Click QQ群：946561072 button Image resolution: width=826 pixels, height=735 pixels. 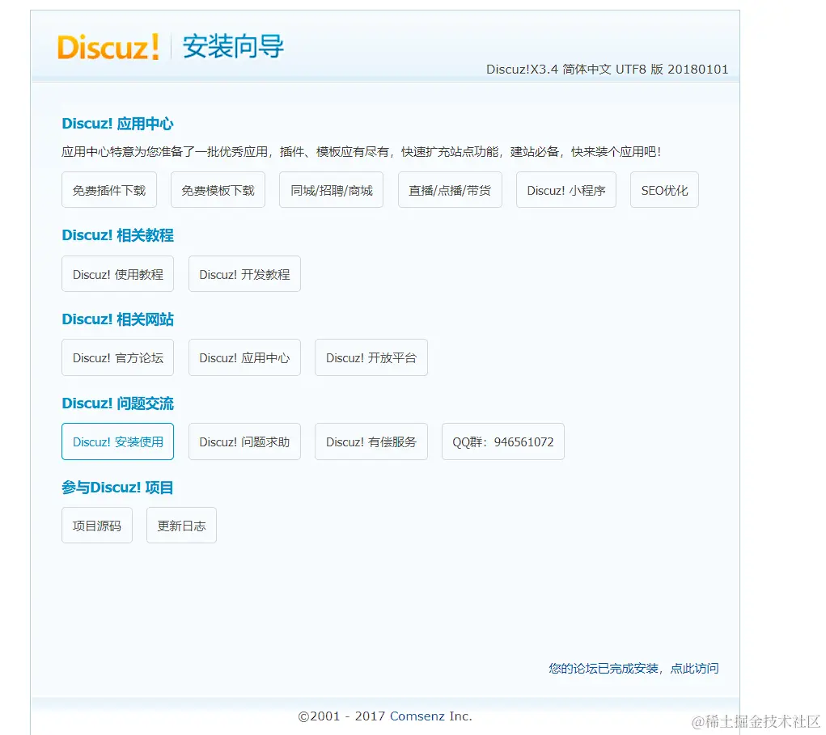(x=503, y=441)
